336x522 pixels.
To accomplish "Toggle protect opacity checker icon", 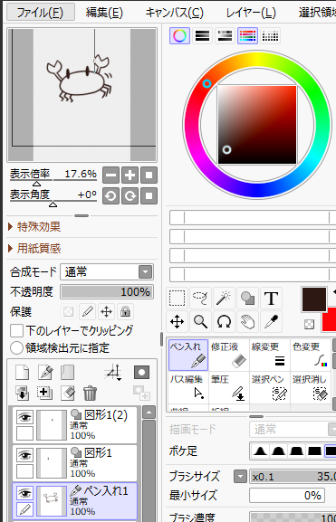I will point(68,312).
